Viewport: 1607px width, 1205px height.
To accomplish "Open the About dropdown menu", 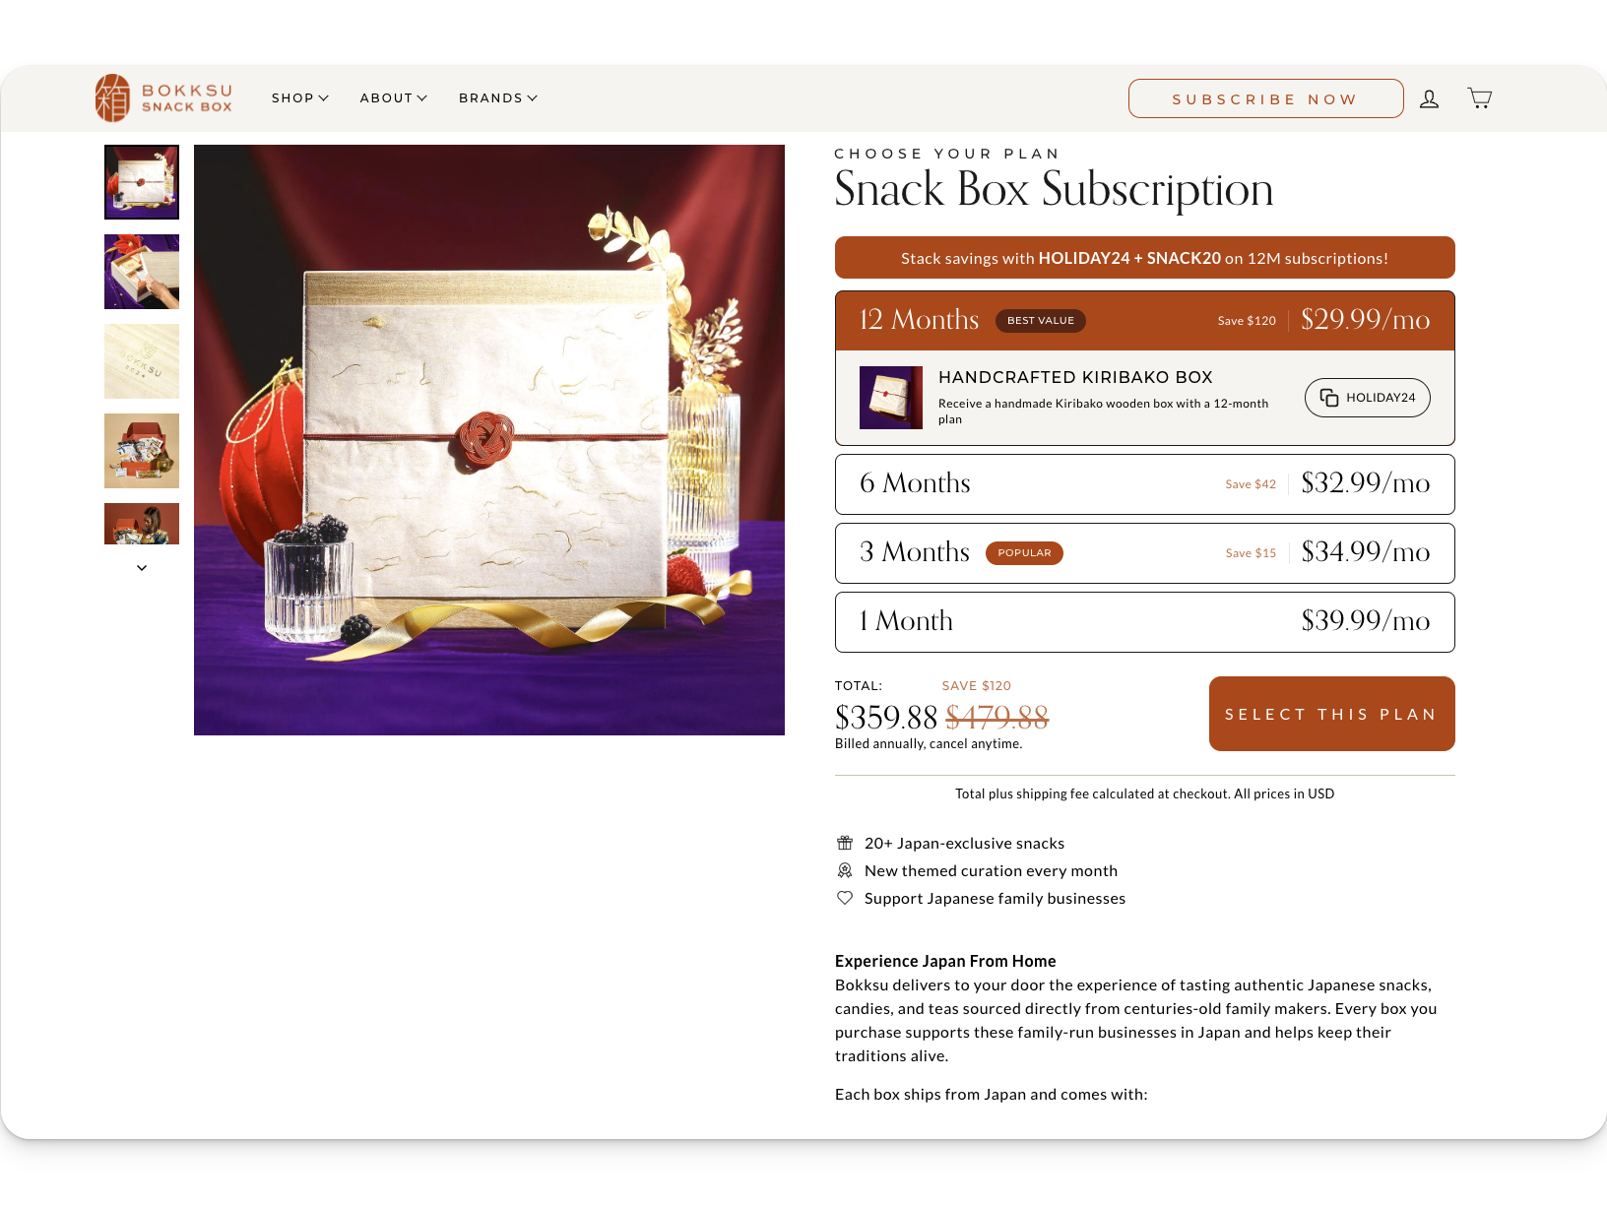I will click(x=394, y=98).
